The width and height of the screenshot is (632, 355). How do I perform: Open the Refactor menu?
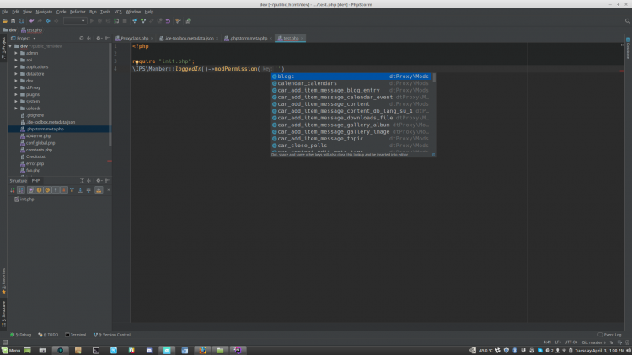point(77,13)
